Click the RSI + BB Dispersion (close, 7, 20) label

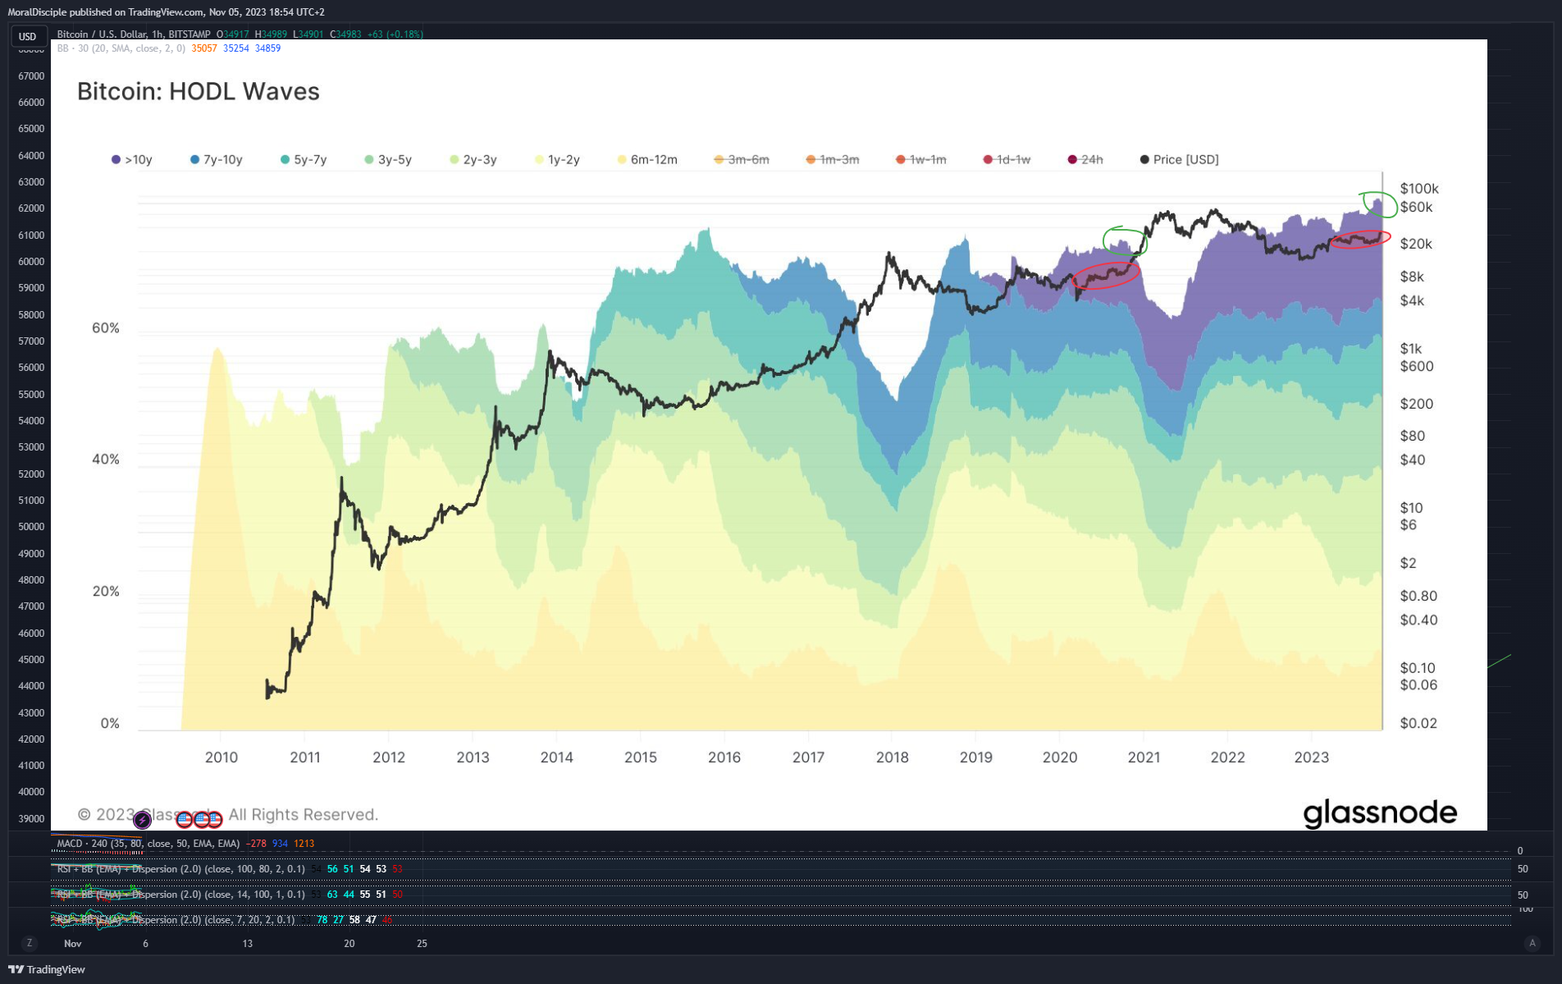pyautogui.click(x=176, y=920)
